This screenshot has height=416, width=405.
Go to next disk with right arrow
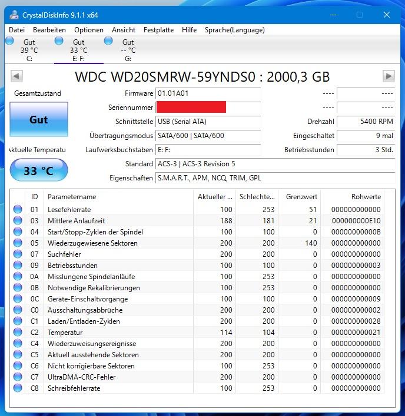tap(389, 76)
